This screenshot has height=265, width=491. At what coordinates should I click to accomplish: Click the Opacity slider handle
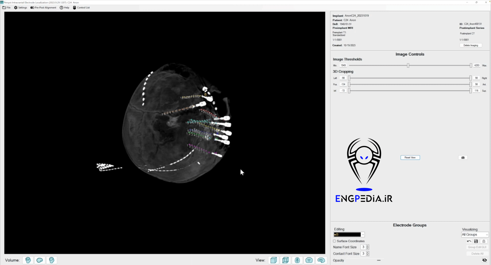[x=379, y=260]
